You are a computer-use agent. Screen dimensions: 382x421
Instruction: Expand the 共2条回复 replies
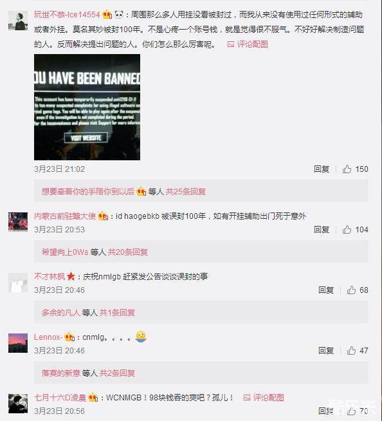pyautogui.click(x=117, y=373)
